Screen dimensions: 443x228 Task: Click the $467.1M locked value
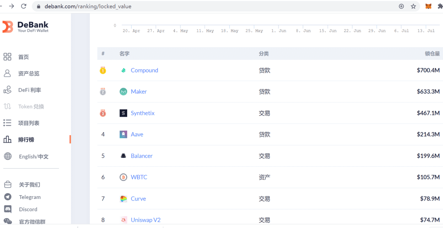pyautogui.click(x=428, y=113)
